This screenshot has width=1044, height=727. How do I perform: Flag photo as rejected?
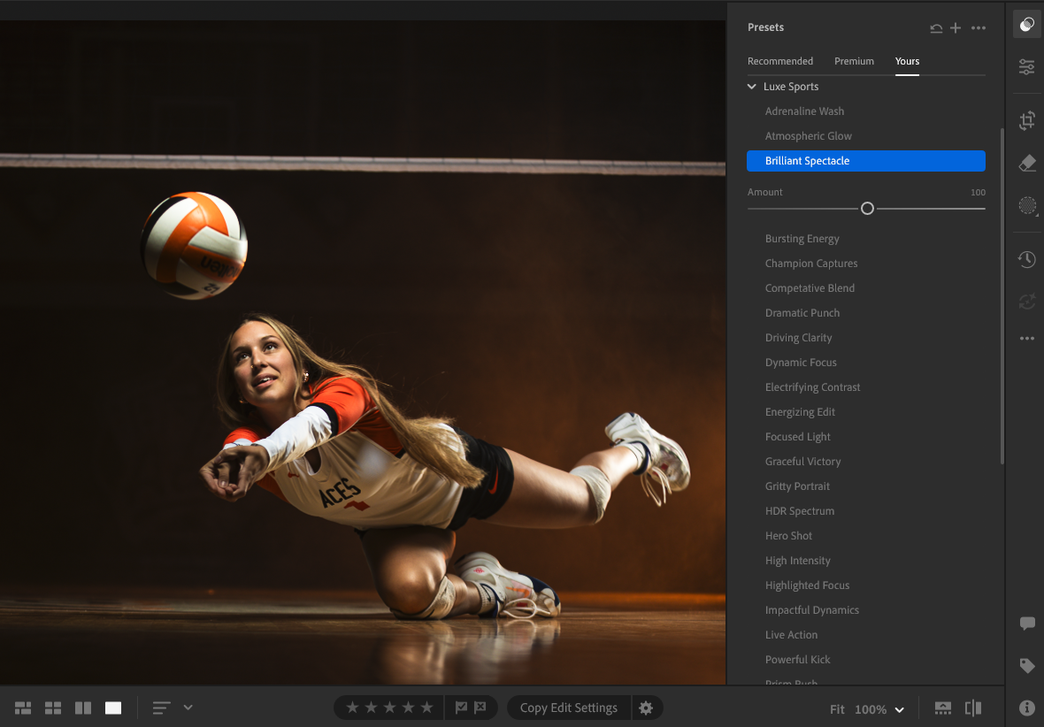tap(480, 708)
